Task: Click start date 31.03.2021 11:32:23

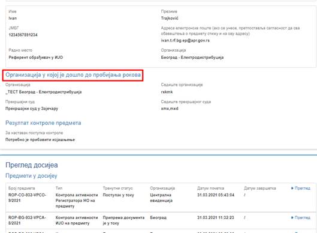Action: pos(216,217)
